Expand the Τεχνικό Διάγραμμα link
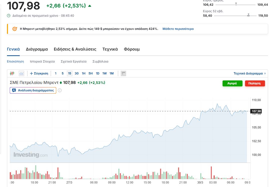 click(x=250, y=73)
